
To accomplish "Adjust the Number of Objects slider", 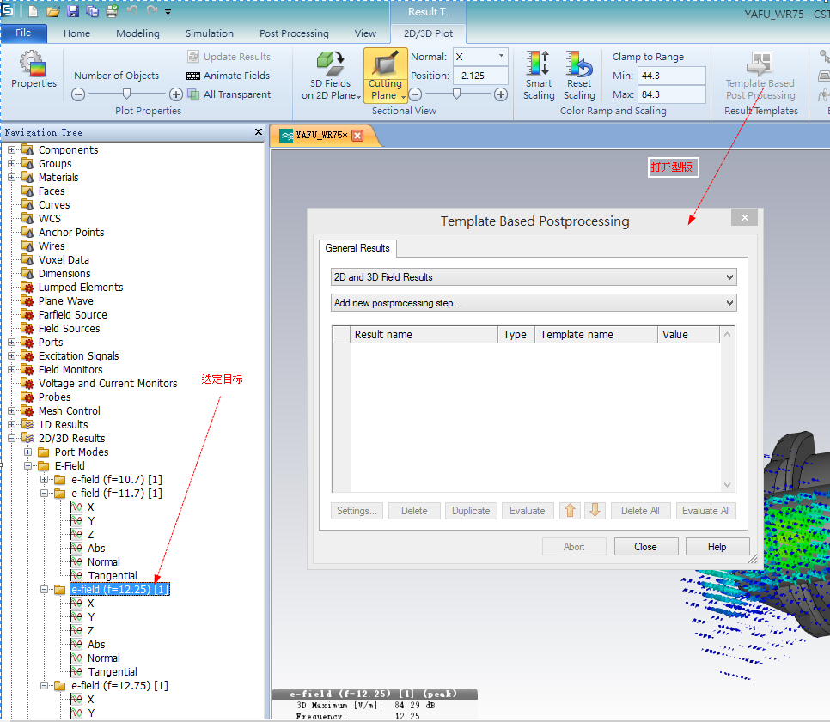I will click(126, 94).
